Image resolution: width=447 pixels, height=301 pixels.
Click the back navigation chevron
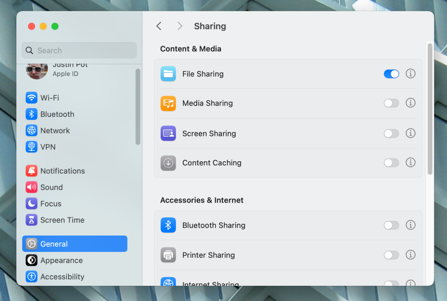[x=158, y=26]
